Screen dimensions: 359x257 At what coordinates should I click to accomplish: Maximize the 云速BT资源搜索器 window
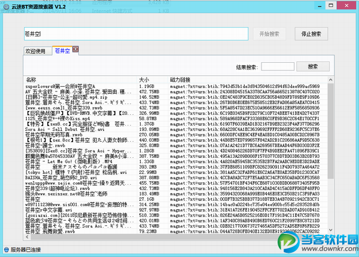(331, 5)
